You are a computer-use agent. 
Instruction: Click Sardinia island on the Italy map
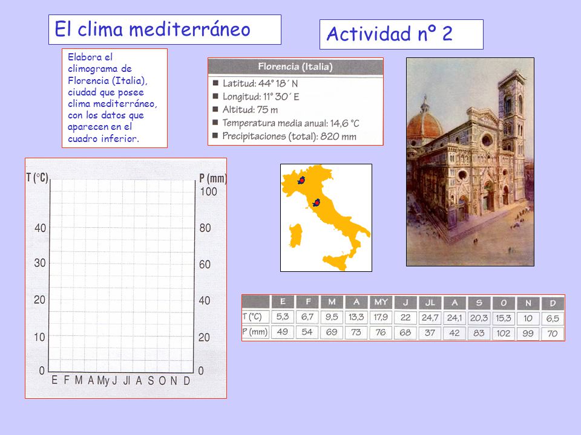tap(296, 236)
